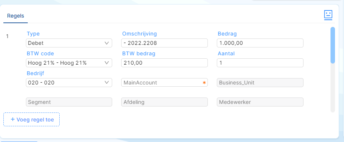Click the grey scrollbar track below thumb

pos(333,88)
